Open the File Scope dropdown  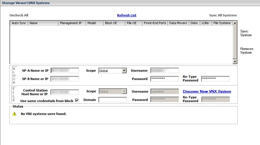click(x=124, y=92)
